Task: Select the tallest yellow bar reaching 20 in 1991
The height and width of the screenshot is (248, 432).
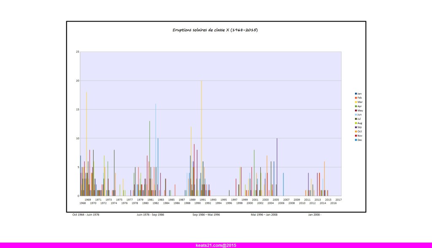Action: coord(201,138)
